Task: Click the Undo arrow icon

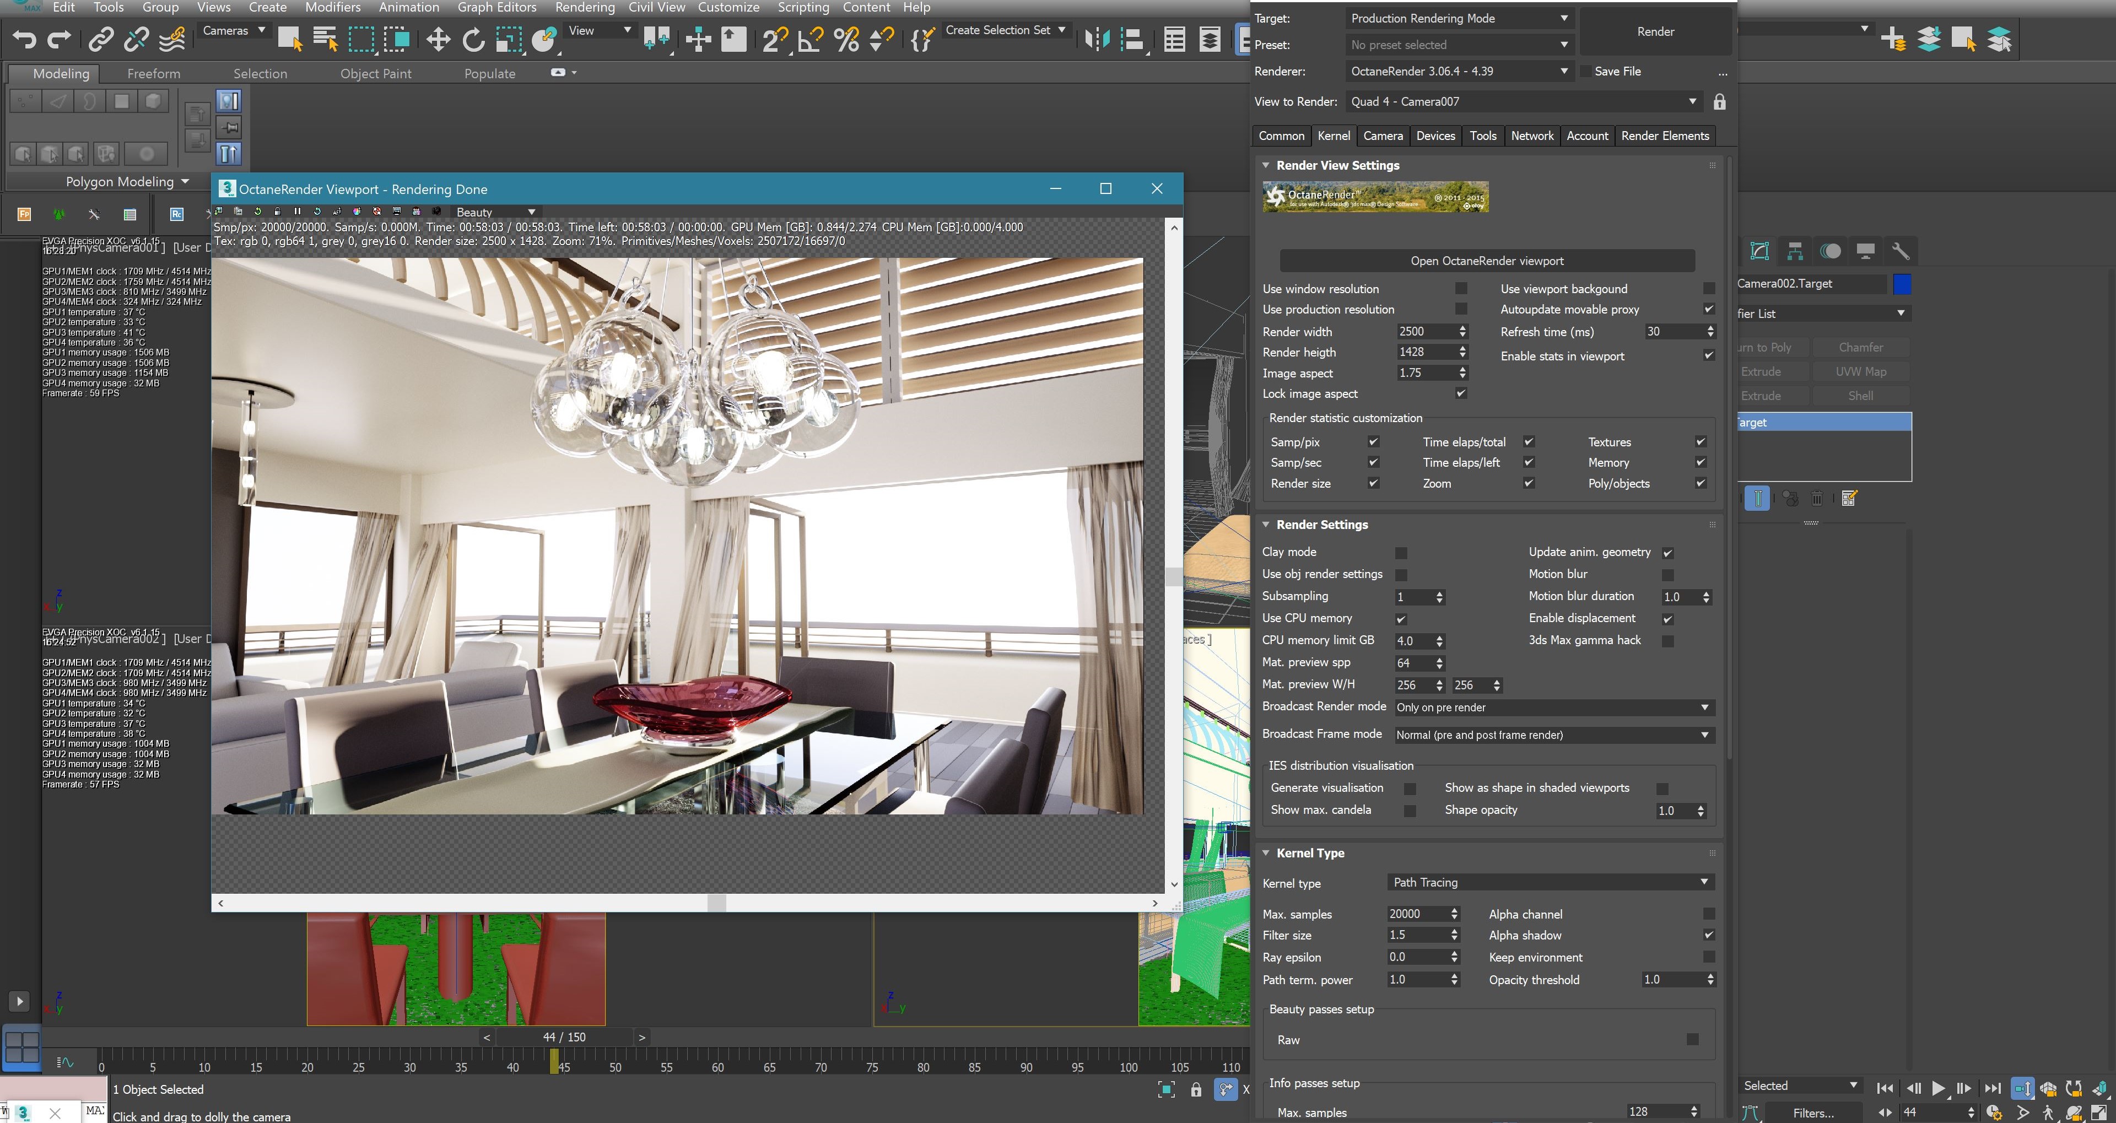Action: 25,39
